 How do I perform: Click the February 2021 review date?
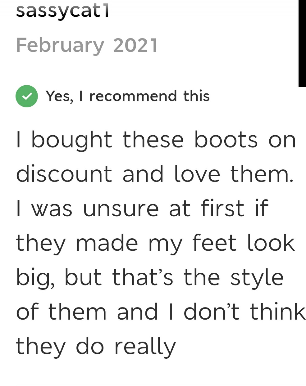pyautogui.click(x=87, y=46)
